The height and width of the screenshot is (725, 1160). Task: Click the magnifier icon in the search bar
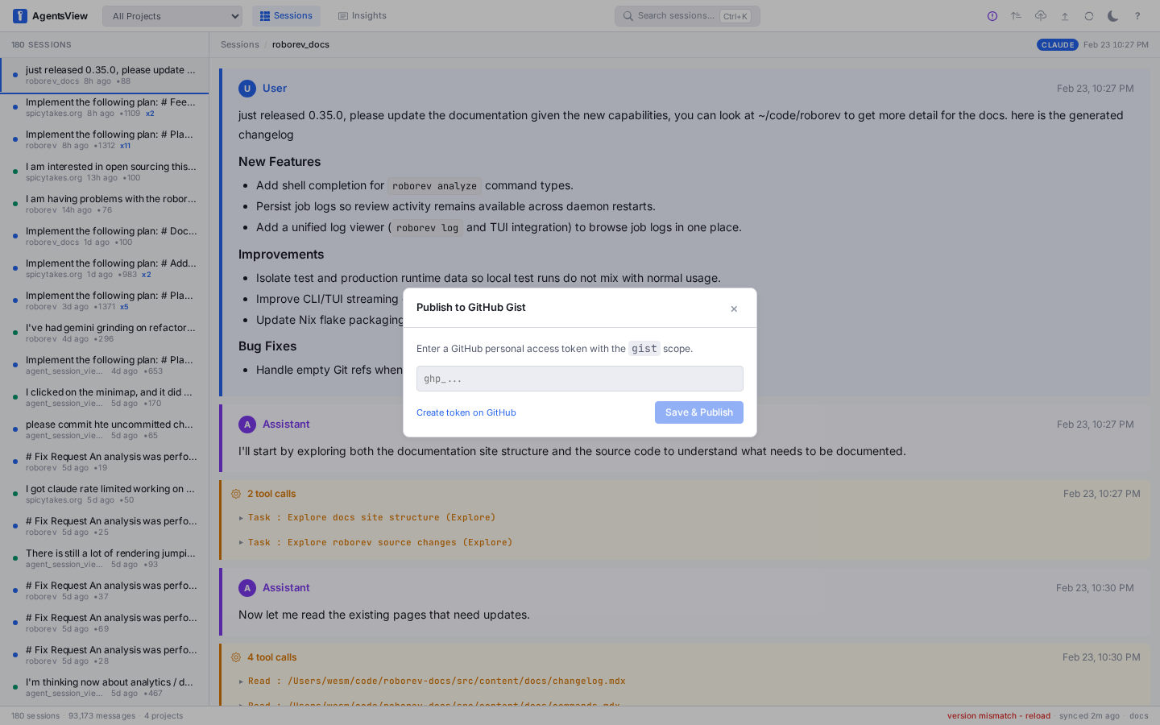[x=628, y=15]
